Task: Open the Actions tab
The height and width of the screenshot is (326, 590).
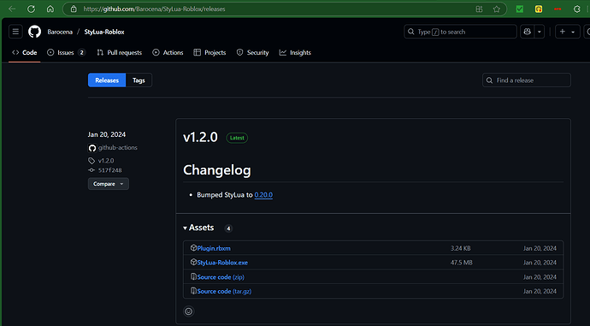Action: coord(168,53)
